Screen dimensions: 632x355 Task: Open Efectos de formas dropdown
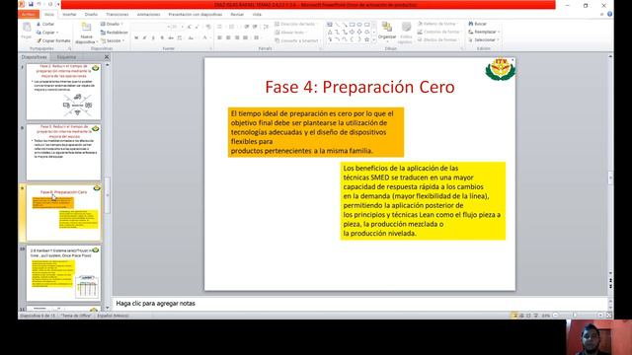[x=438, y=39]
